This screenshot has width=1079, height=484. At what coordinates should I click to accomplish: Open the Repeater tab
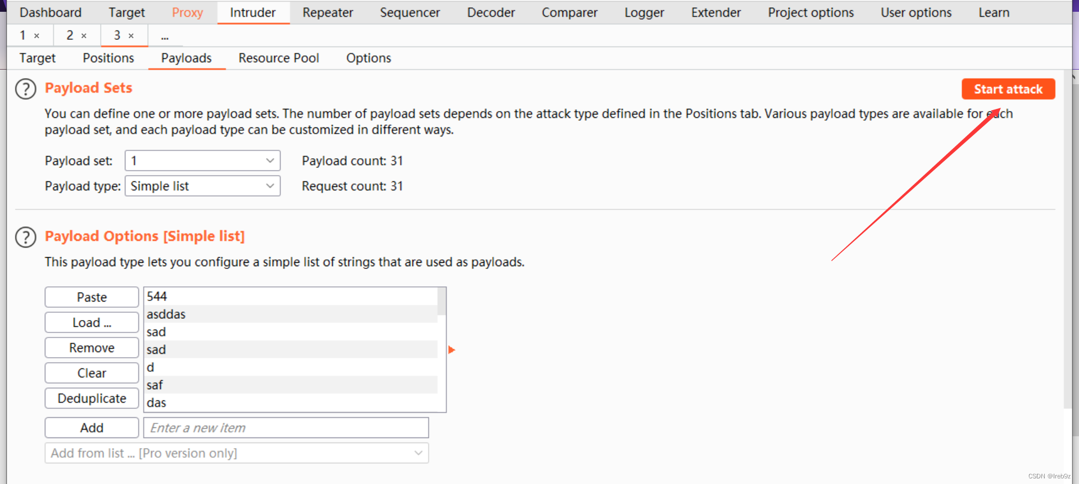pyautogui.click(x=328, y=12)
